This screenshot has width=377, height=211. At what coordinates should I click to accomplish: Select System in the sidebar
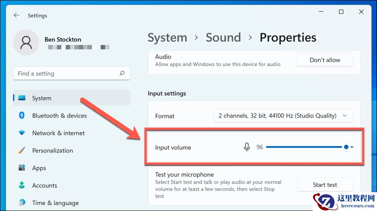(x=42, y=98)
